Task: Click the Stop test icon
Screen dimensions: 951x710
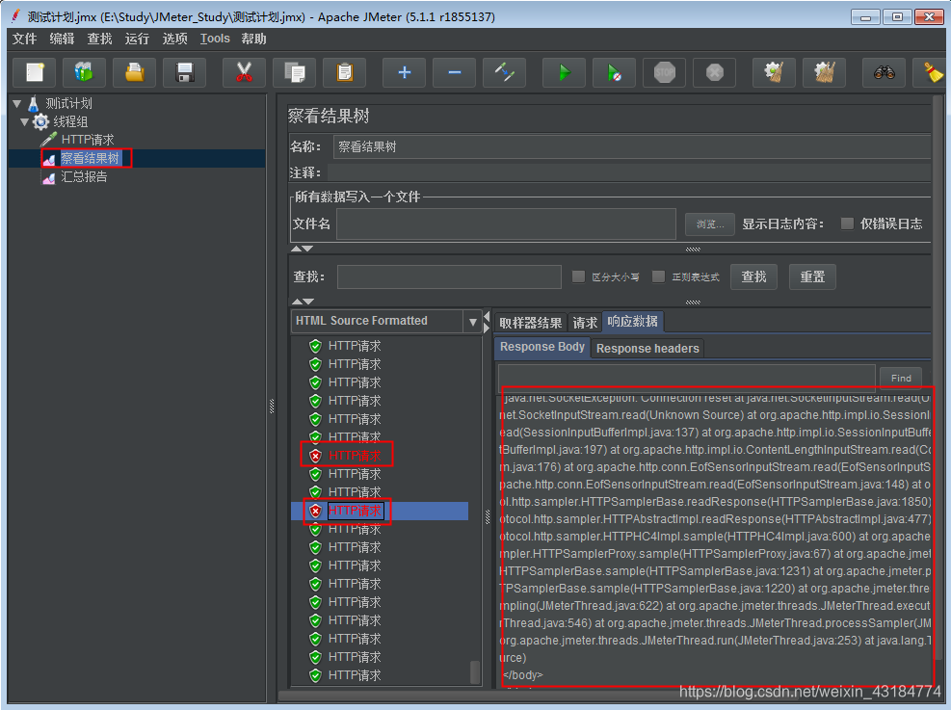Action: coord(665,73)
